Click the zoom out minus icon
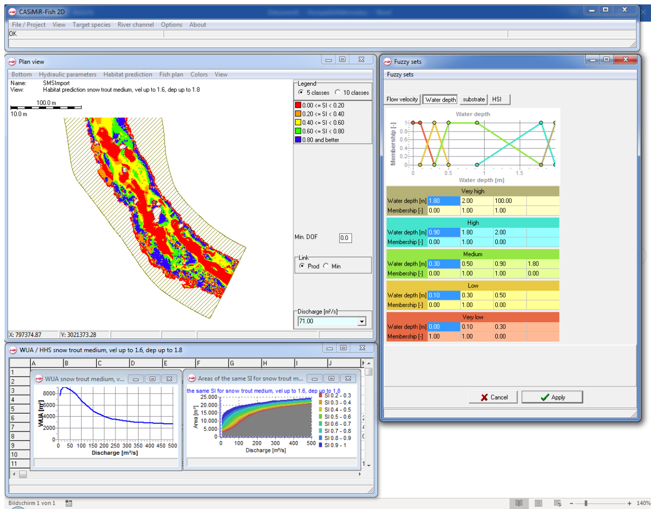 tap(571, 503)
